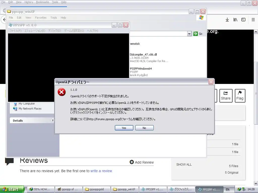Click the EN language indicator in taskbar
Screen dimensions: 258x193
coord(228,189)
